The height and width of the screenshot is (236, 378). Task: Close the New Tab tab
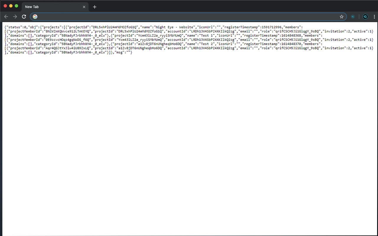point(84,6)
